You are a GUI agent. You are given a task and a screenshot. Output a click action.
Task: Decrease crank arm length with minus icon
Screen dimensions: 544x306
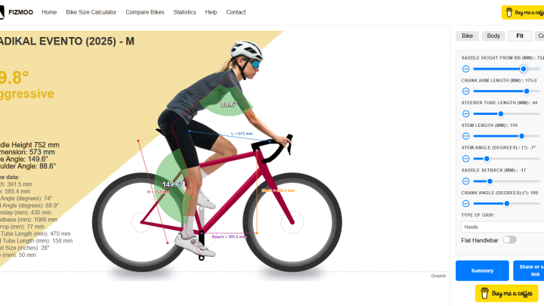[465, 91]
